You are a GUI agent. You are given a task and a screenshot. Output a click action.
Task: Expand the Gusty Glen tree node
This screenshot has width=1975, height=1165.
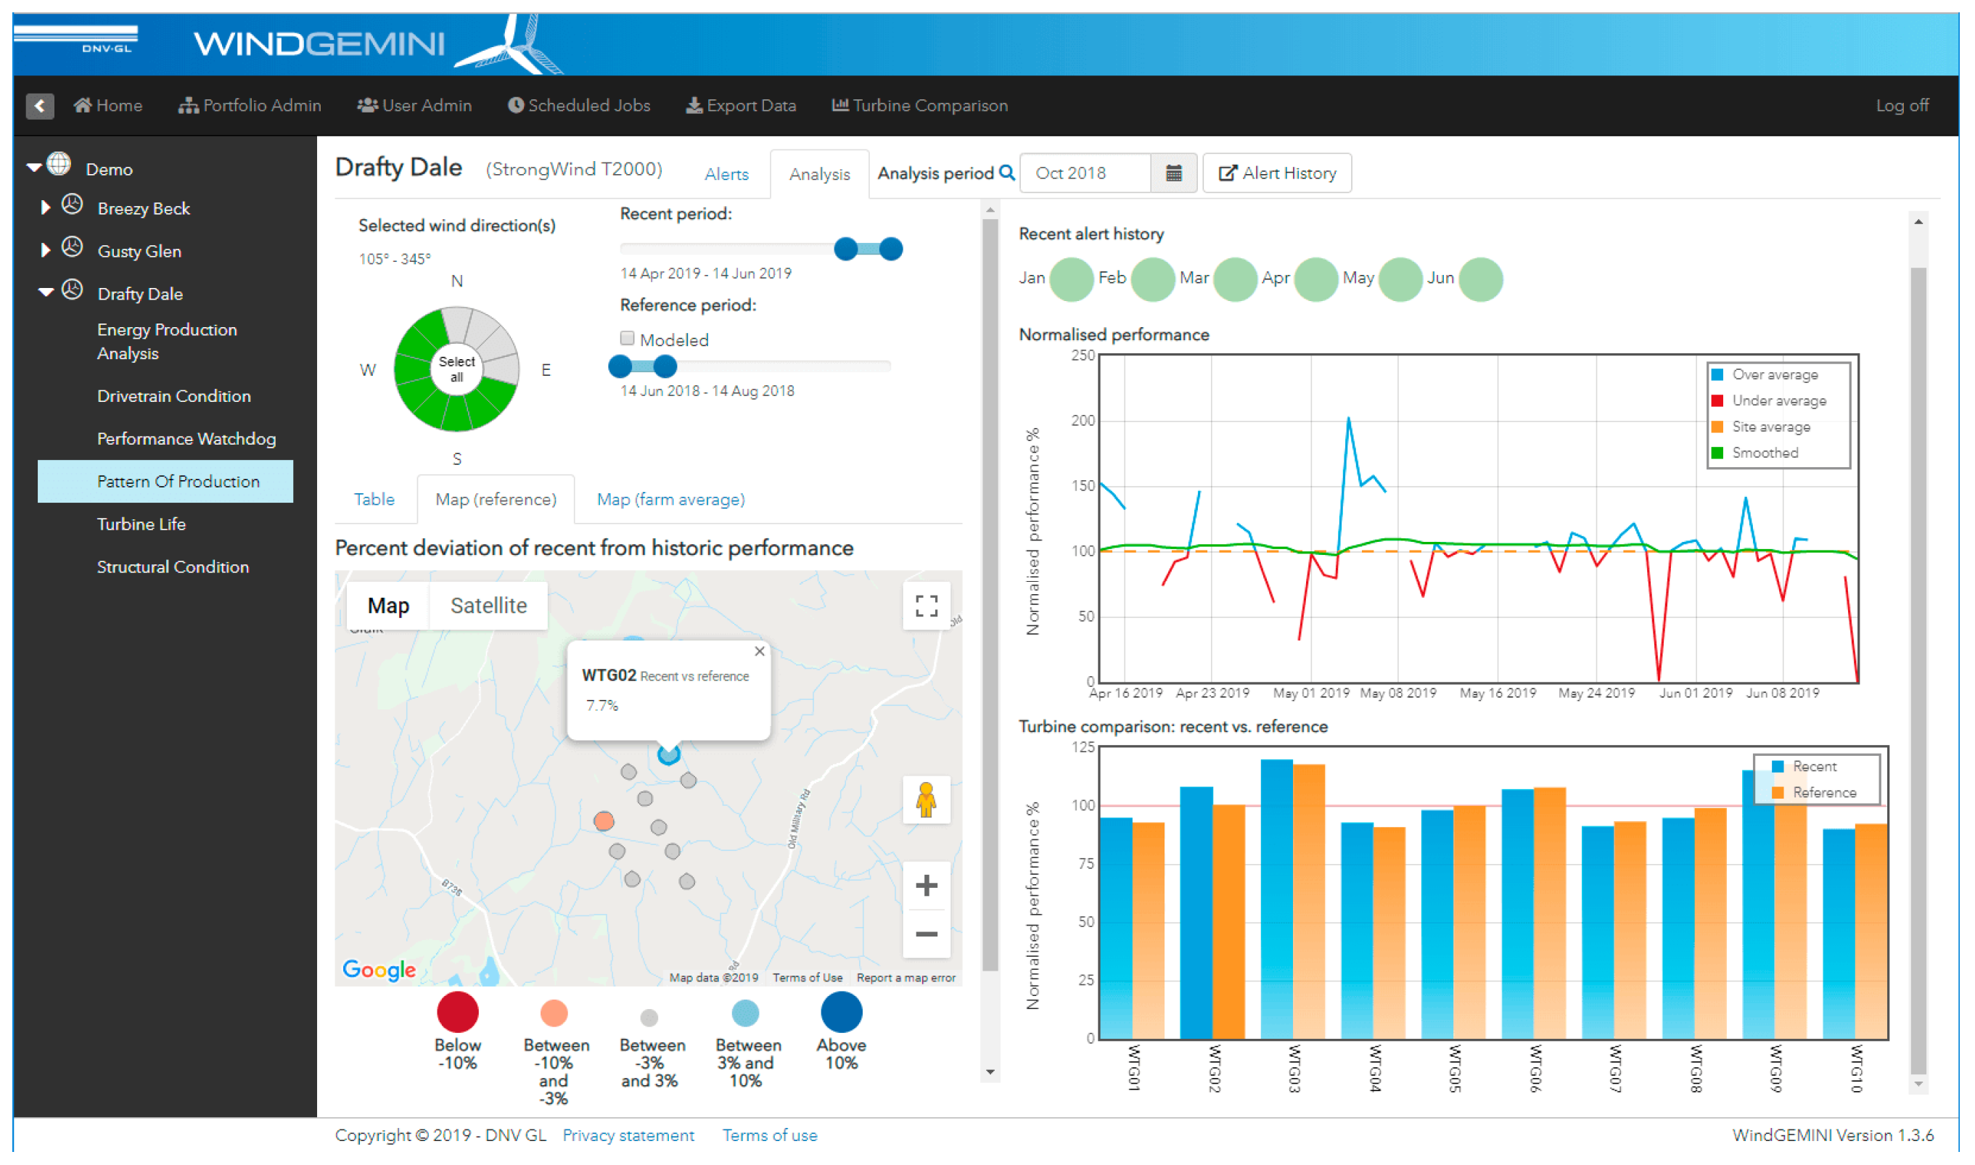[46, 250]
